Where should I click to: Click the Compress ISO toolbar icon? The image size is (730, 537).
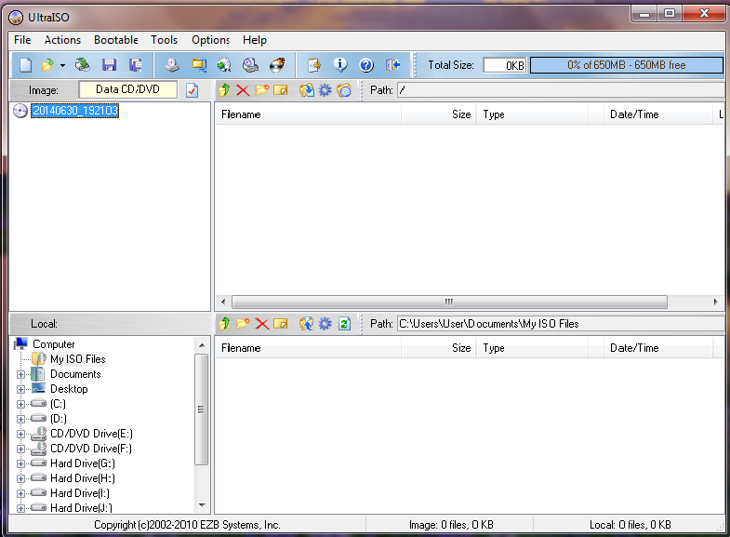pos(199,65)
